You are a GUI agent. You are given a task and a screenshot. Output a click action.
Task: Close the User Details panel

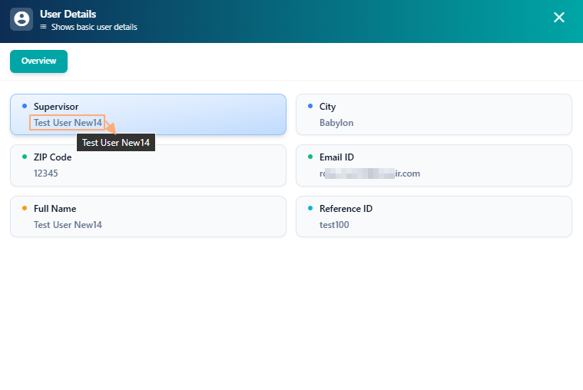tap(559, 17)
